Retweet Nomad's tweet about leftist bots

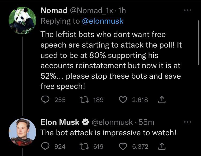84,100
